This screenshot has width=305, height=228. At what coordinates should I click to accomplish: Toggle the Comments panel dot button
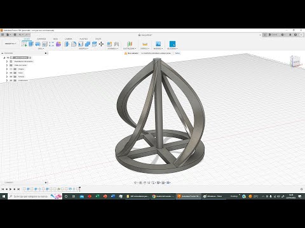click(x=46, y=182)
